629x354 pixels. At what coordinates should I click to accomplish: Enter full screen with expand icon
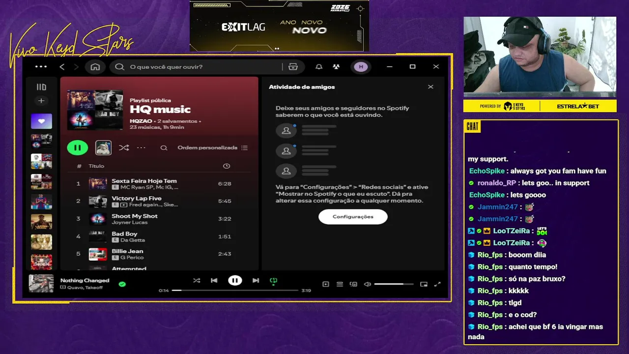point(437,284)
